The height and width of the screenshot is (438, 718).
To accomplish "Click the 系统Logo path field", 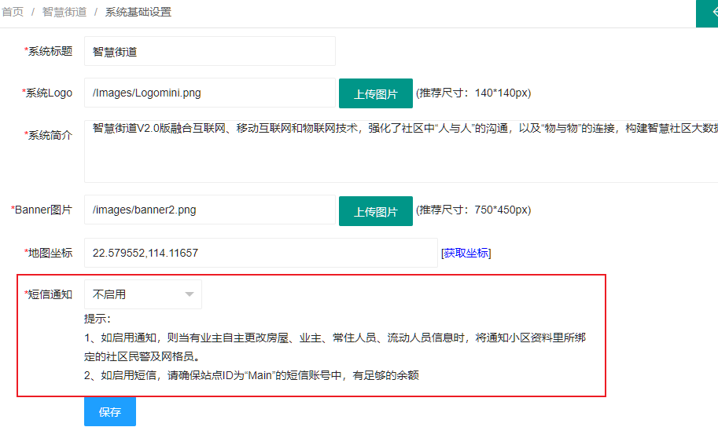I will click(209, 93).
